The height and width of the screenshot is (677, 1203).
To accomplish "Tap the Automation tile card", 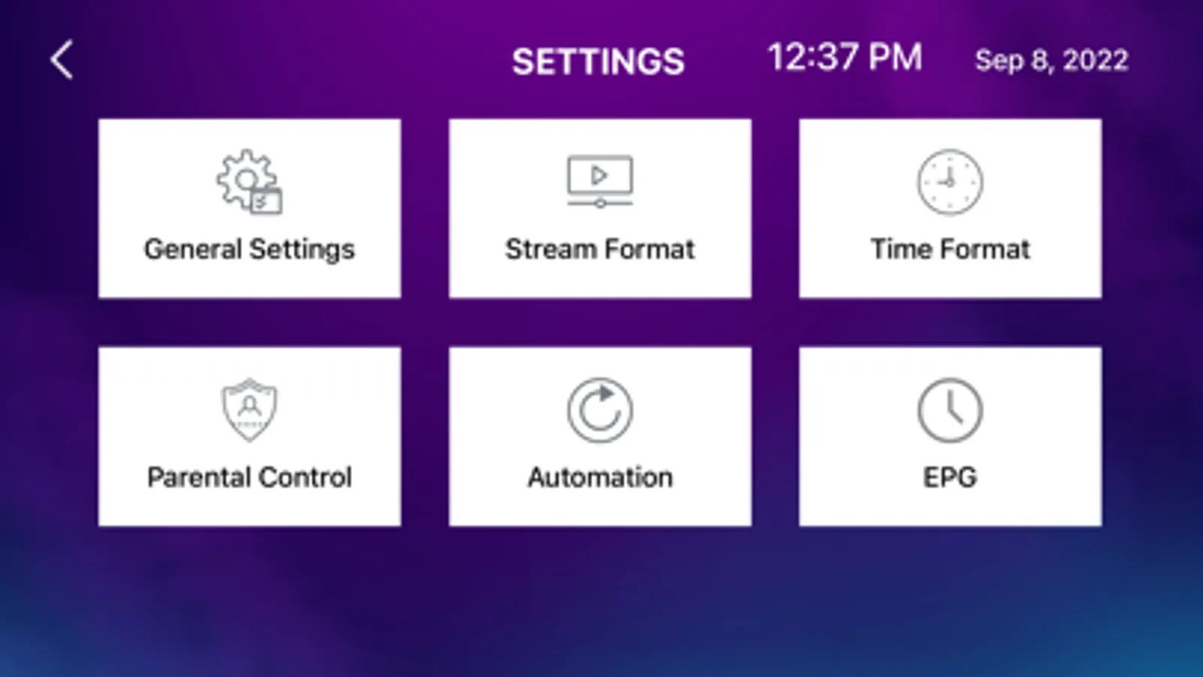I will click(600, 436).
